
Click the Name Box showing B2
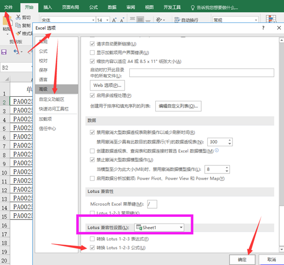[x=16, y=68]
